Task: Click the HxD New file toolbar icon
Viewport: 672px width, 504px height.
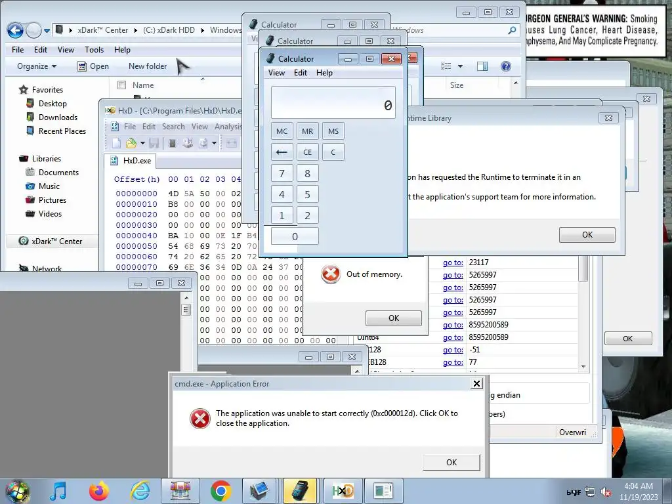Action: click(116, 143)
